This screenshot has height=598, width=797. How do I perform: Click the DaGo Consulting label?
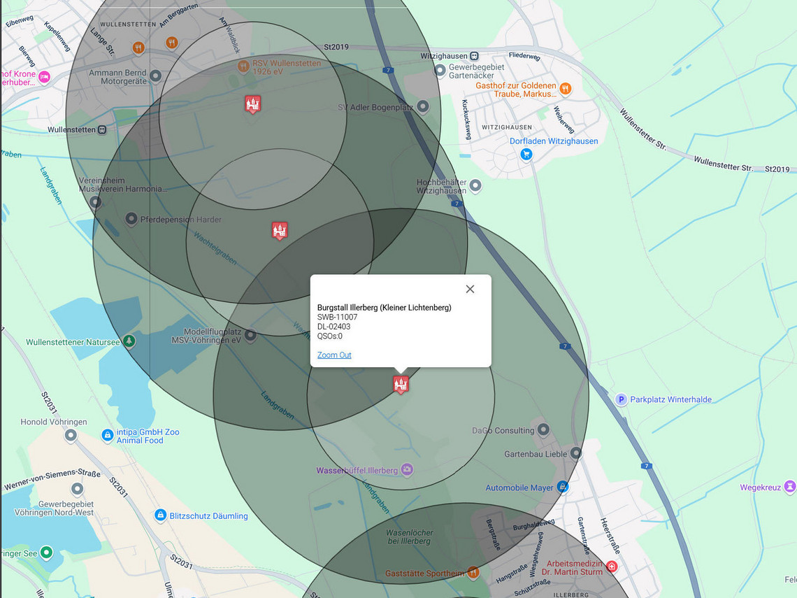[x=503, y=431]
